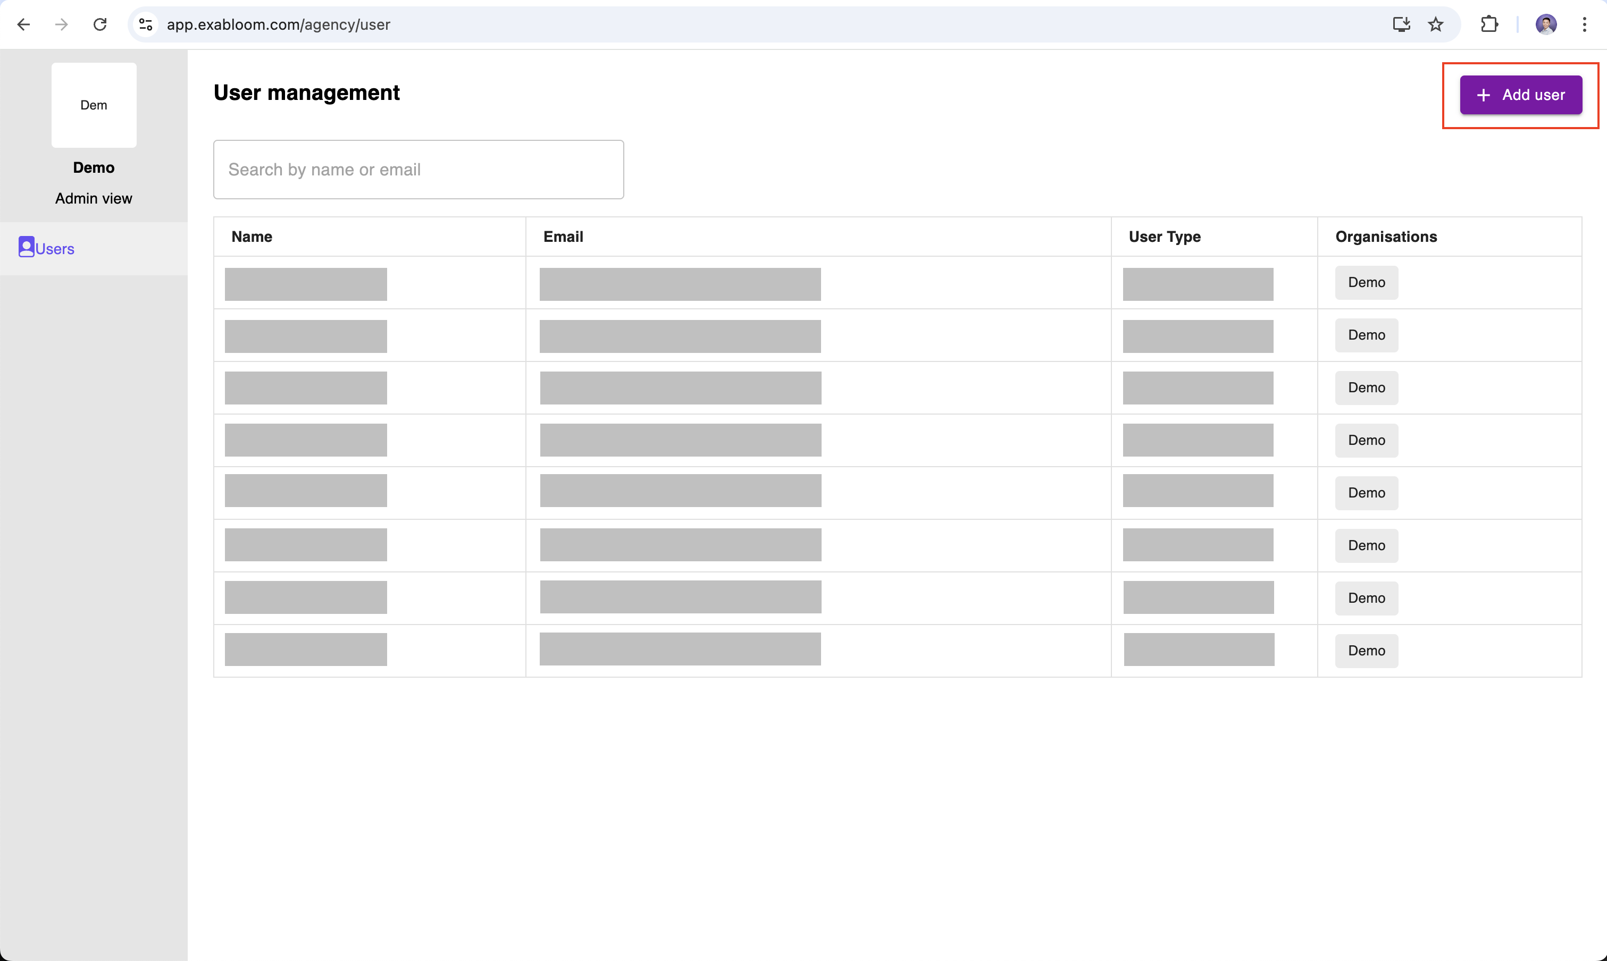
Task: Click the Users icon in the sidebar
Action: [x=27, y=247]
